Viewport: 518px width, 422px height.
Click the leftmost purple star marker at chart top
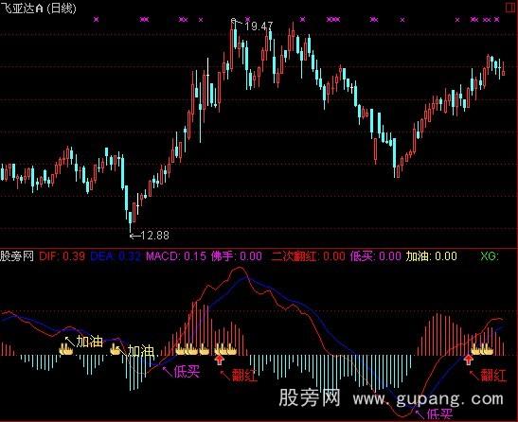point(97,20)
